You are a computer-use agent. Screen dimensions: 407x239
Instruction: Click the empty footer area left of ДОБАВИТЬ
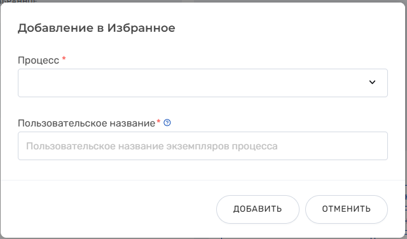pyautogui.click(x=109, y=209)
